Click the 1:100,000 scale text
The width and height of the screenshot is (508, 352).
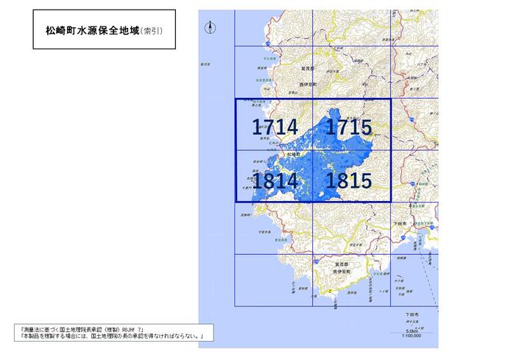[x=412, y=336]
